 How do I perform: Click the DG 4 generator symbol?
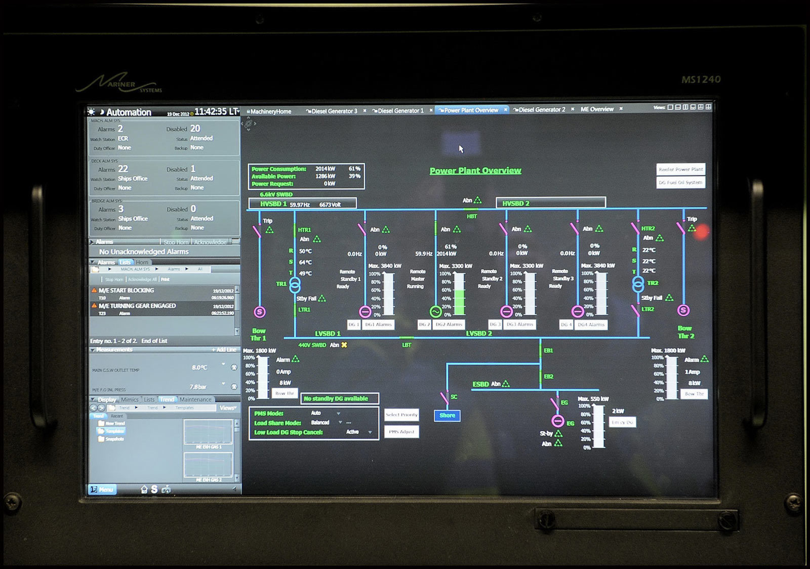click(577, 311)
